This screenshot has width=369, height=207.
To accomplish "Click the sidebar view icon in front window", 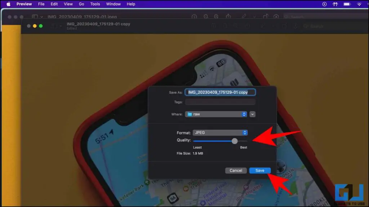I will 54,26.
